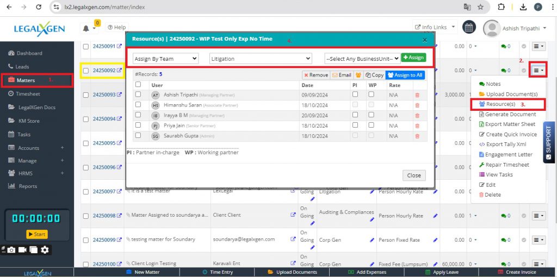
Task: Bookmark page with star icon
Action: (x=480, y=7)
